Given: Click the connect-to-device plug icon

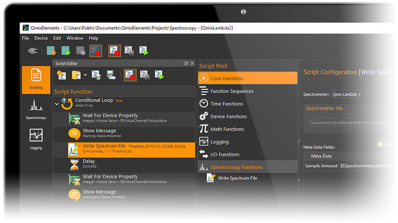Looking at the screenshot, I should click(32, 51).
